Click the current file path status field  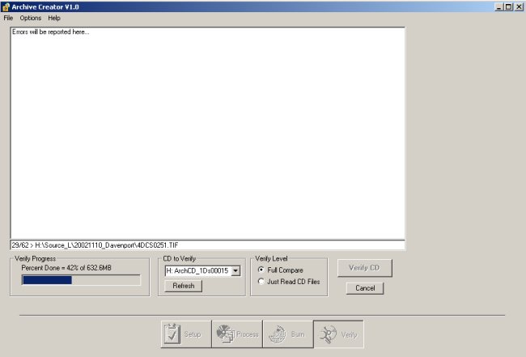click(x=208, y=245)
